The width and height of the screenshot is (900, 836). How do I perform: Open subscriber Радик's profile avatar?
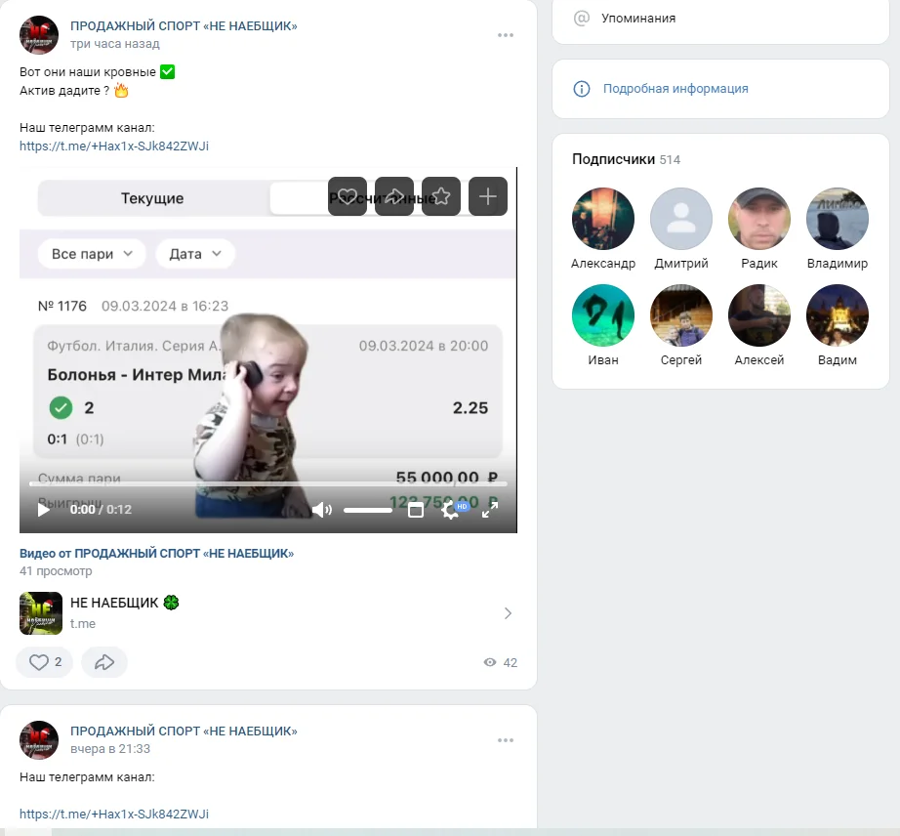point(758,219)
